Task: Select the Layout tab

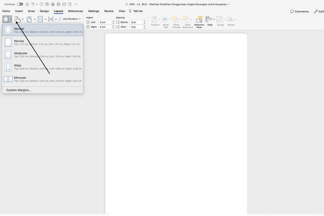Action: (58, 11)
